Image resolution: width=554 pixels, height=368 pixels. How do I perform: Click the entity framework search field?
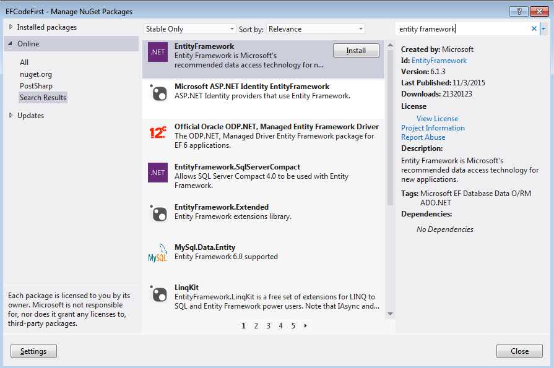[x=462, y=29]
